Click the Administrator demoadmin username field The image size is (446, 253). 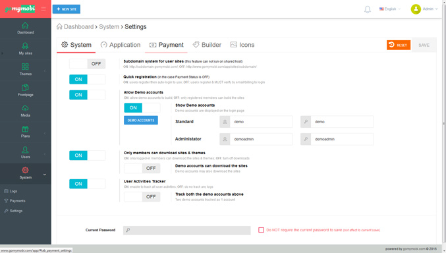pyautogui.click(x=261, y=139)
